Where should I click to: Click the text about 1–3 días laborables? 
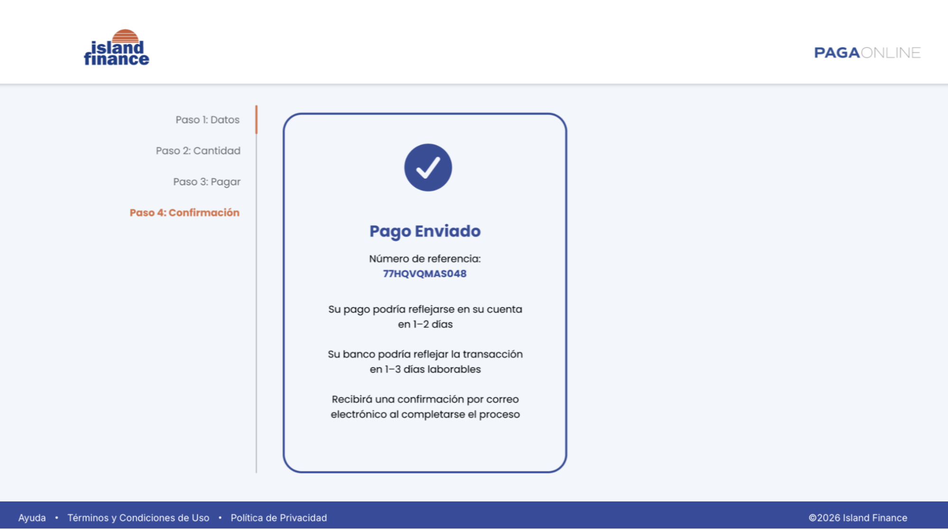[425, 362]
